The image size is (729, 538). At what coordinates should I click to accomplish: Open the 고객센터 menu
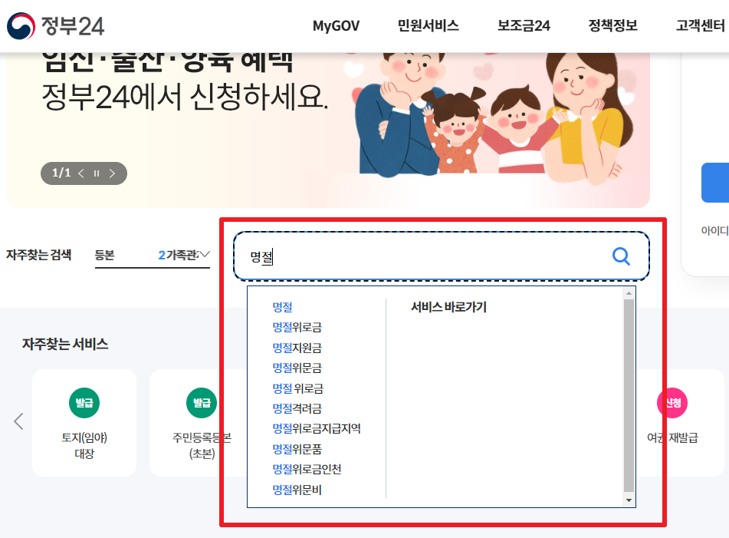[x=700, y=25]
